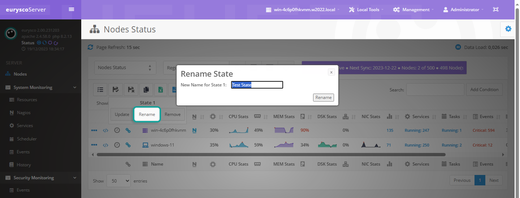Click the Search input box

[435, 90]
